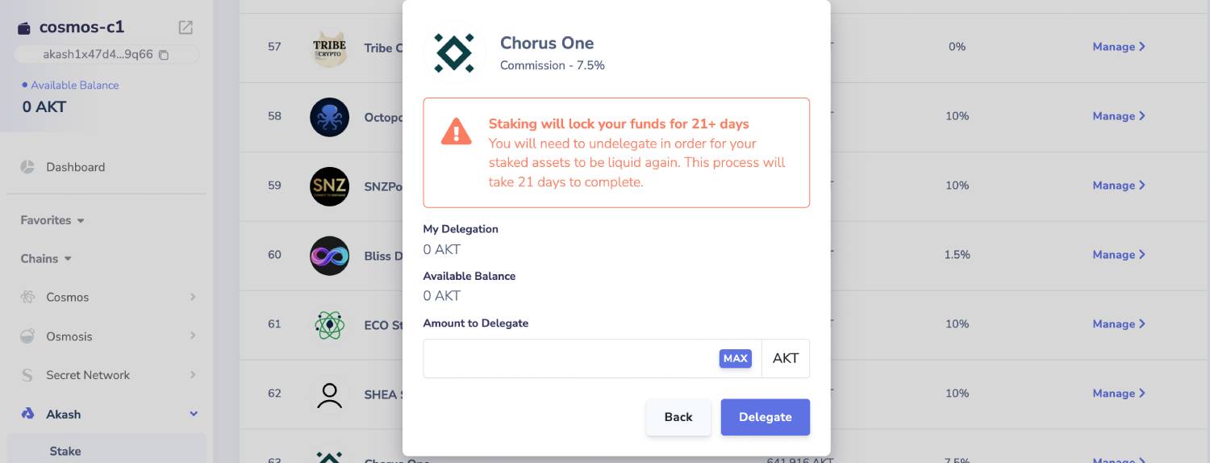Click the Chorus One validator logo
The width and height of the screenshot is (1210, 463).
pyautogui.click(x=454, y=52)
